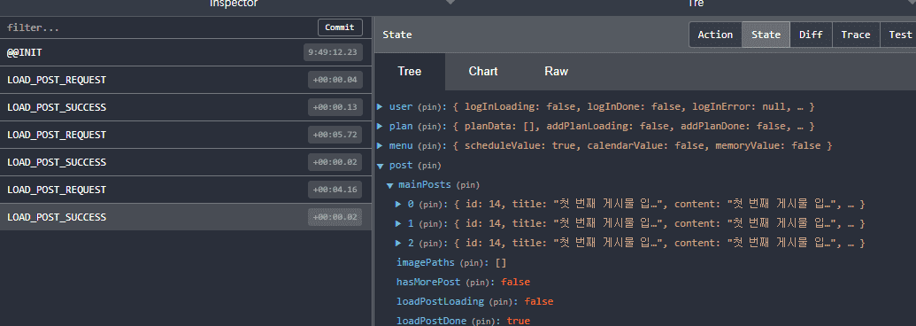Expand mainPosts item 0 arrow
The width and height of the screenshot is (916, 326).
[x=398, y=204]
